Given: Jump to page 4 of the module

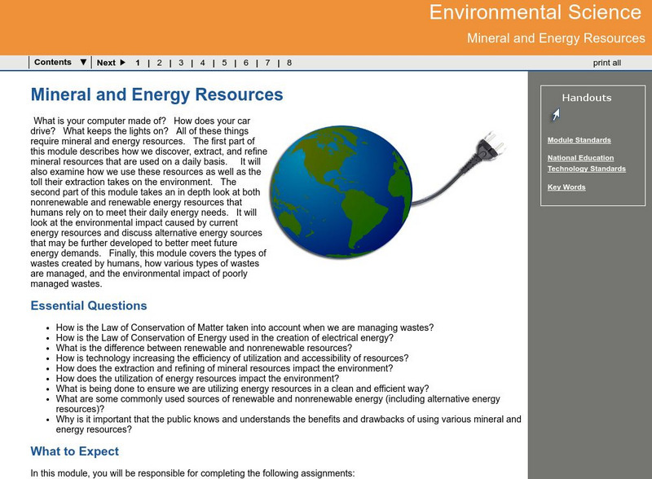Looking at the screenshot, I should (203, 63).
